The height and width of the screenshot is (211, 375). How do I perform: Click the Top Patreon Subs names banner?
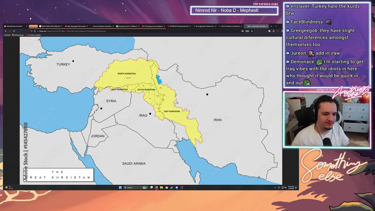234,11
